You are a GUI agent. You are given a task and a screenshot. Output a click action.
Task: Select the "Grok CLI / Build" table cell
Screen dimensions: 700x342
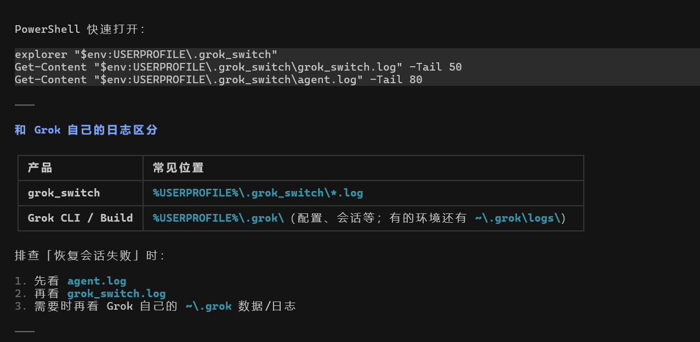[x=81, y=218]
